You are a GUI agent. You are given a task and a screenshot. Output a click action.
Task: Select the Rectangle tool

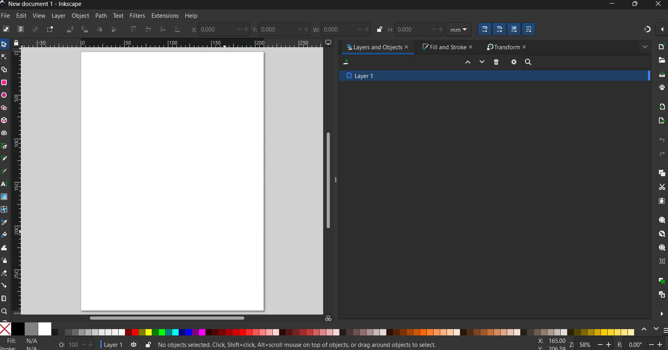pos(4,83)
